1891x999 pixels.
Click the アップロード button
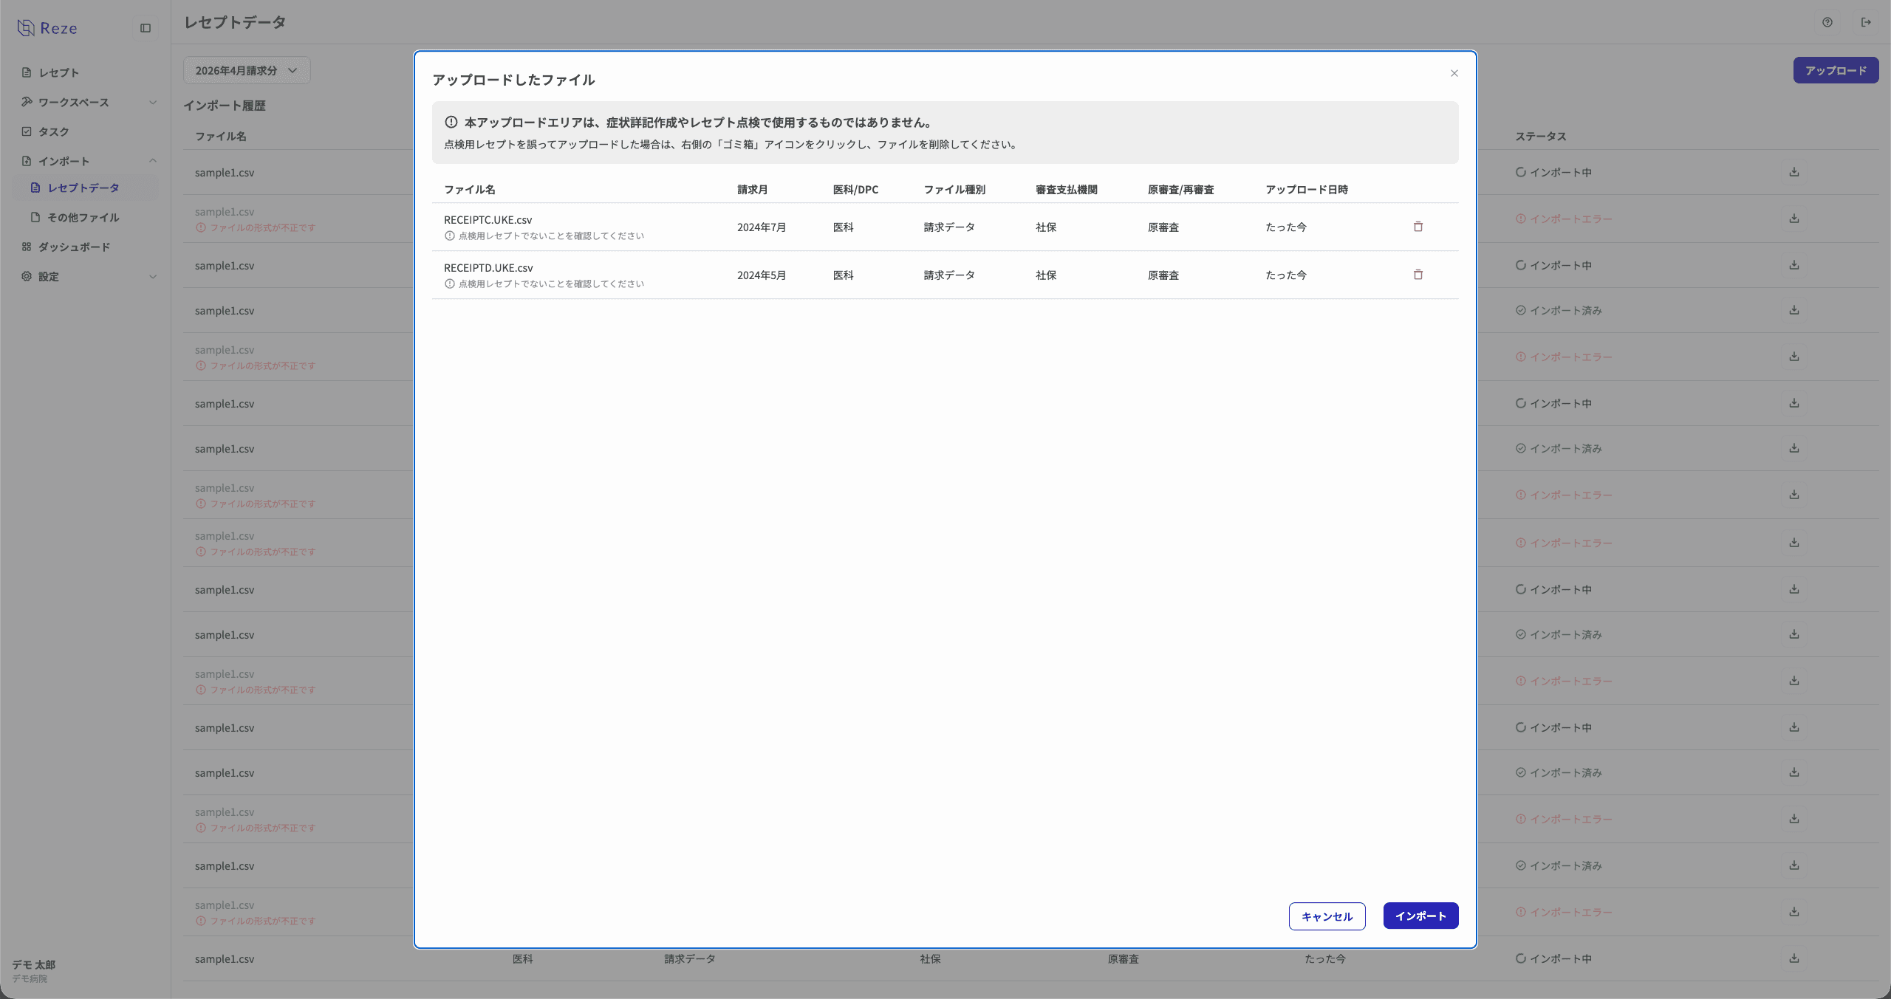(x=1835, y=70)
